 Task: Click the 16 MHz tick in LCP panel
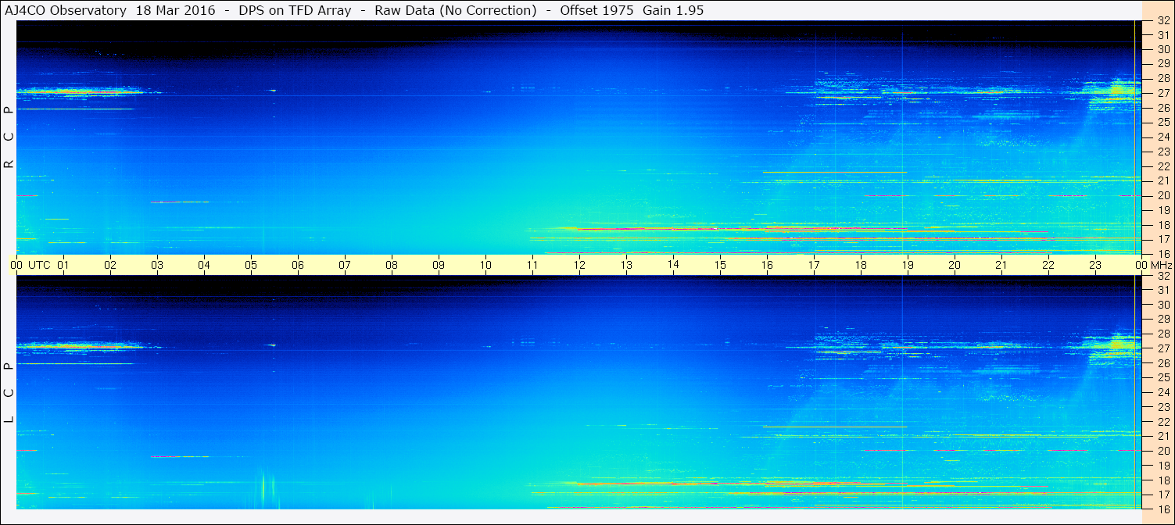(x=1163, y=509)
